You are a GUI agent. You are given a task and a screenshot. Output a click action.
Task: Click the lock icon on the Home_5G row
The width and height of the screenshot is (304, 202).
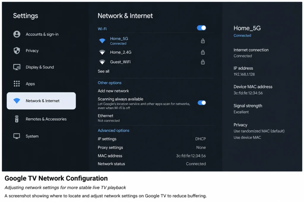click(x=203, y=41)
